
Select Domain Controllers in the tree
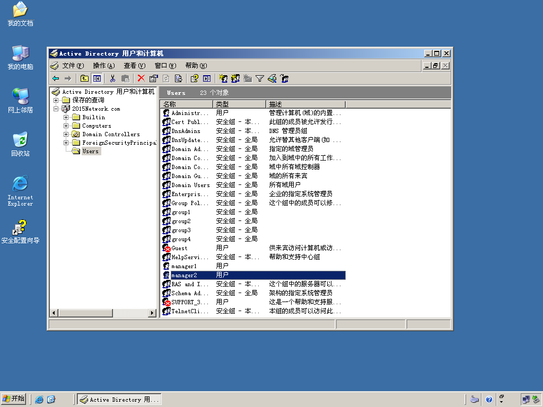[111, 134]
